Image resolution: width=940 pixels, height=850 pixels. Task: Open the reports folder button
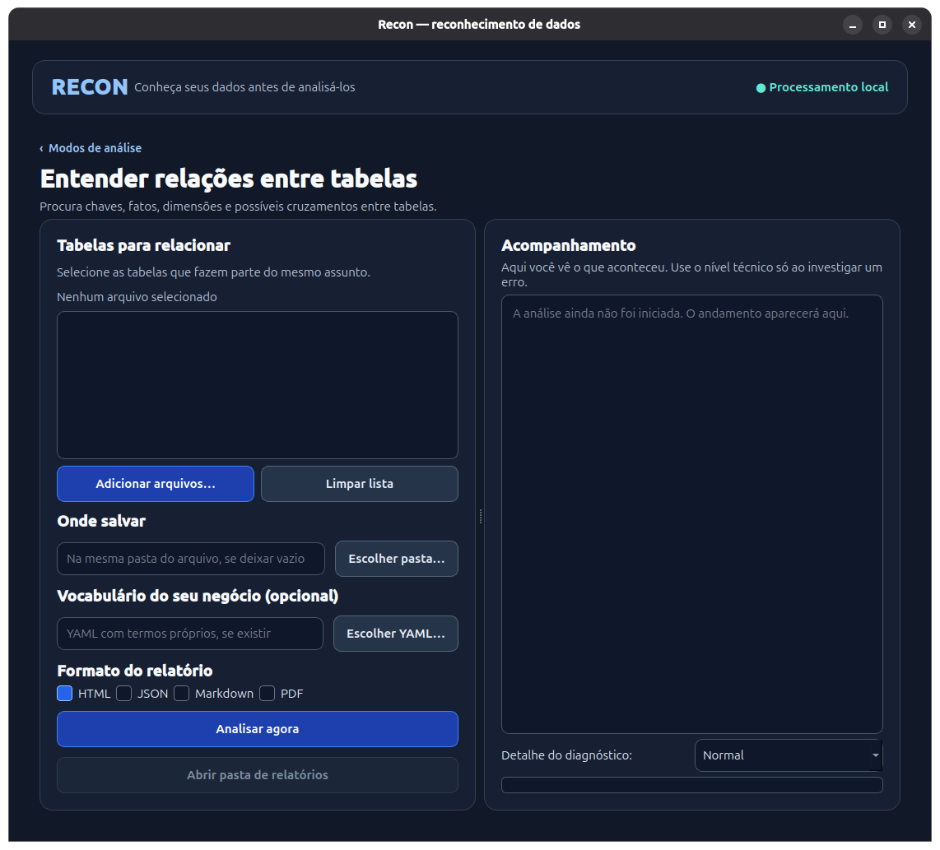point(257,775)
